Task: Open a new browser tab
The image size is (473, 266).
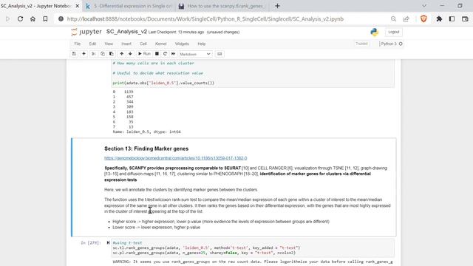Action: 277,6
